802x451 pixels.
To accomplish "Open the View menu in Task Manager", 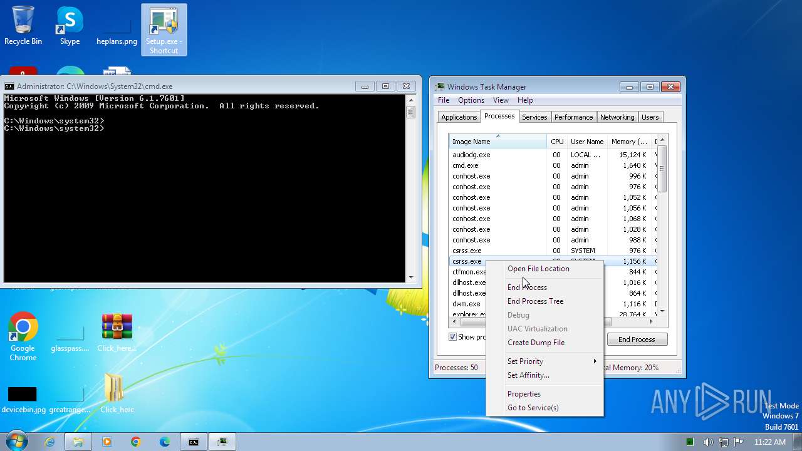I will pyautogui.click(x=501, y=100).
